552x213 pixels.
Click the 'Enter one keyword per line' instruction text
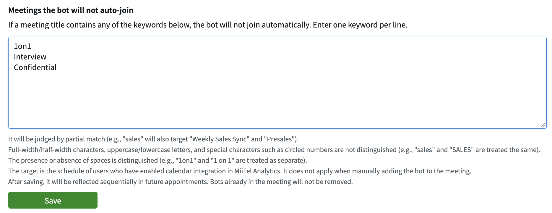pos(360,25)
